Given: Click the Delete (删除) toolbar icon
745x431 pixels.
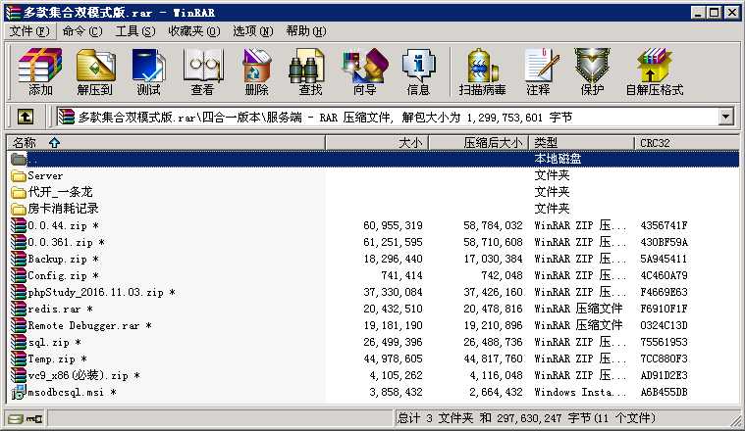Looking at the screenshot, I should (x=256, y=72).
